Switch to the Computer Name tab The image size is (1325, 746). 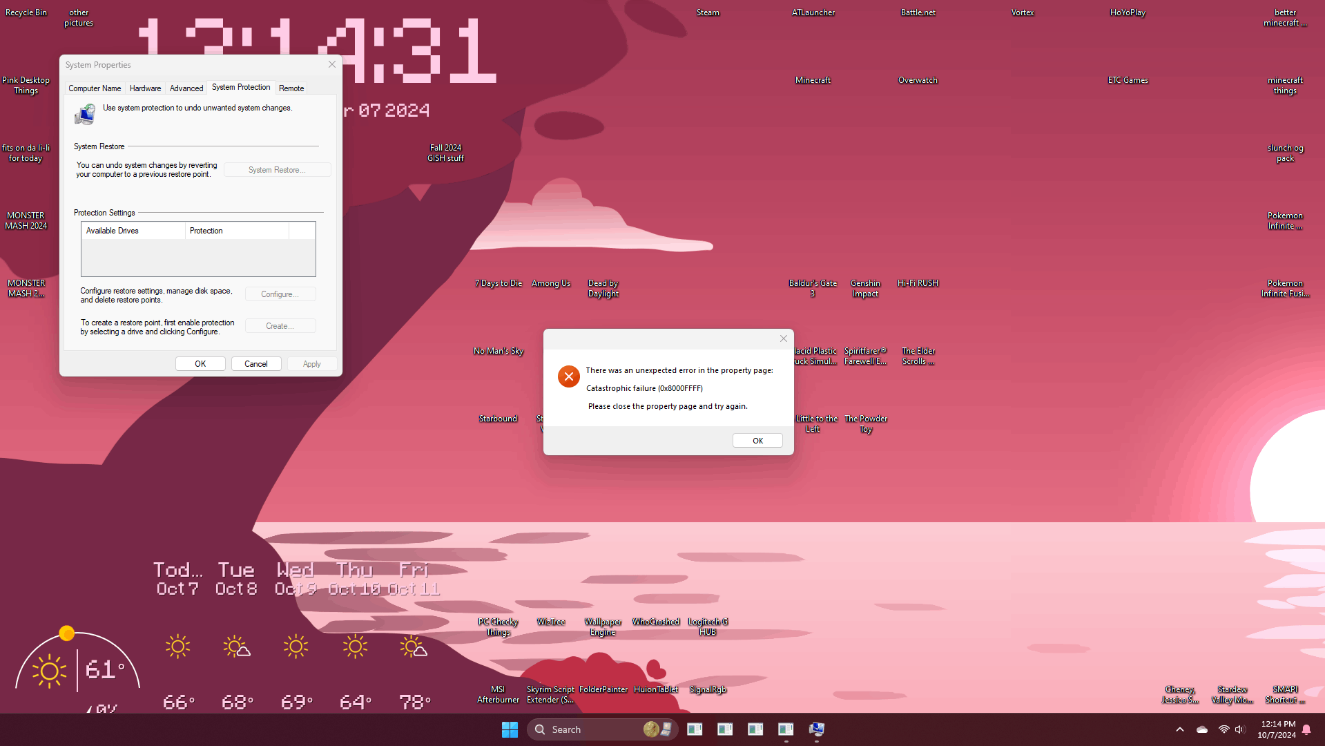point(95,88)
